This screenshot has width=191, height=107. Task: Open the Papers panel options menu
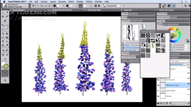point(155,14)
